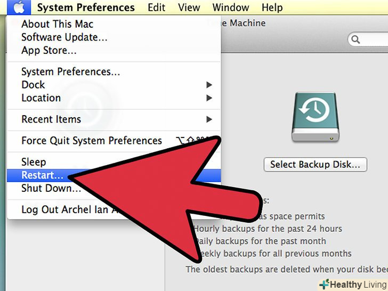
Task: Click inside the search input field
Action: 369,39
